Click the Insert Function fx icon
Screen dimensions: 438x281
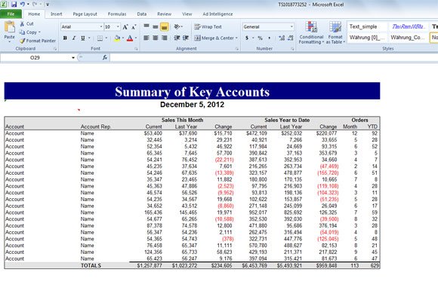coord(105,57)
